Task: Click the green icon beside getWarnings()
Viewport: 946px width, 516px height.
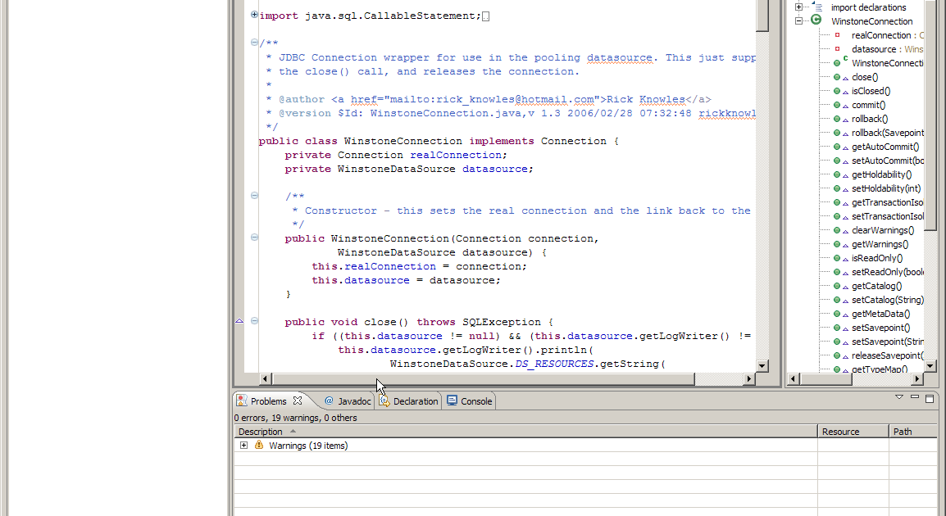Action: click(837, 244)
